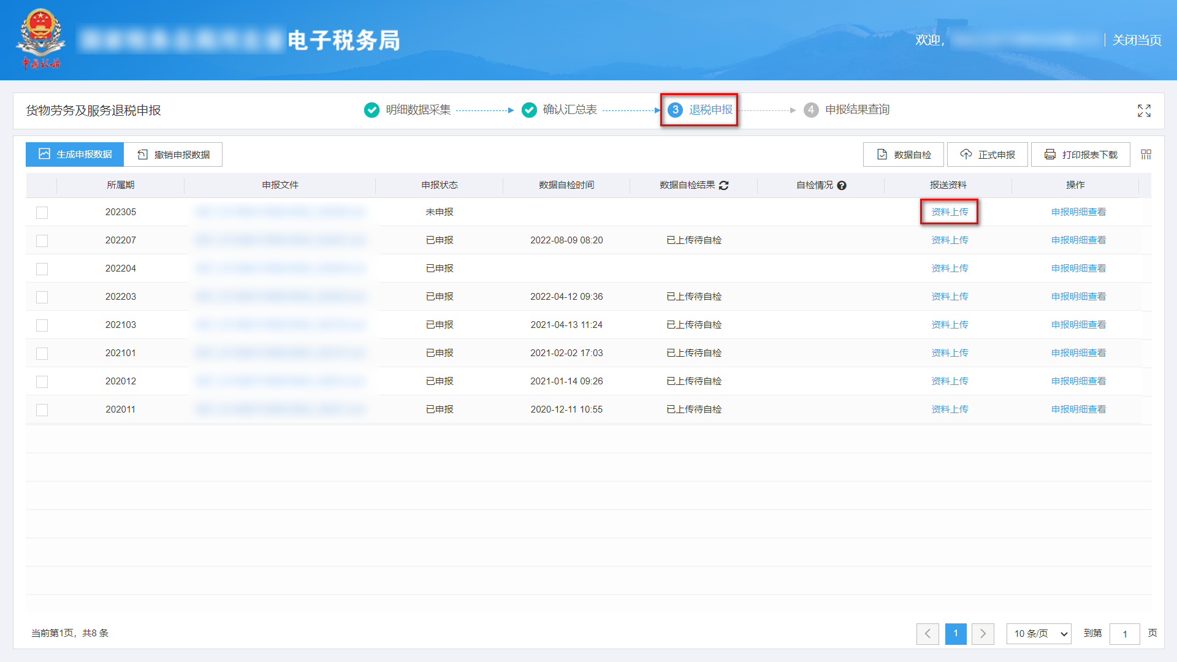View 申报明细查看 for period 202207
Viewport: 1177px width, 662px height.
click(x=1078, y=240)
